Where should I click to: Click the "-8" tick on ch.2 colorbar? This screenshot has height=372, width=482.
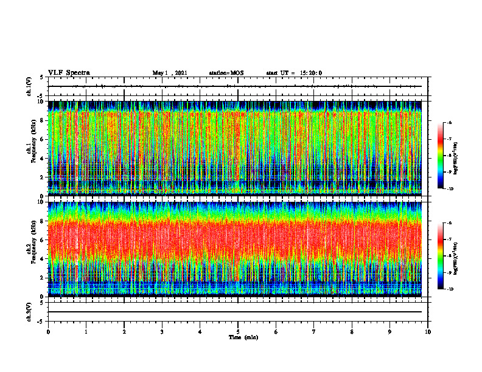449,256
